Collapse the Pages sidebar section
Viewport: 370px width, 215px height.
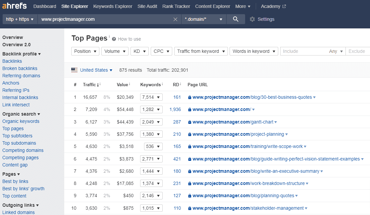click(11, 174)
